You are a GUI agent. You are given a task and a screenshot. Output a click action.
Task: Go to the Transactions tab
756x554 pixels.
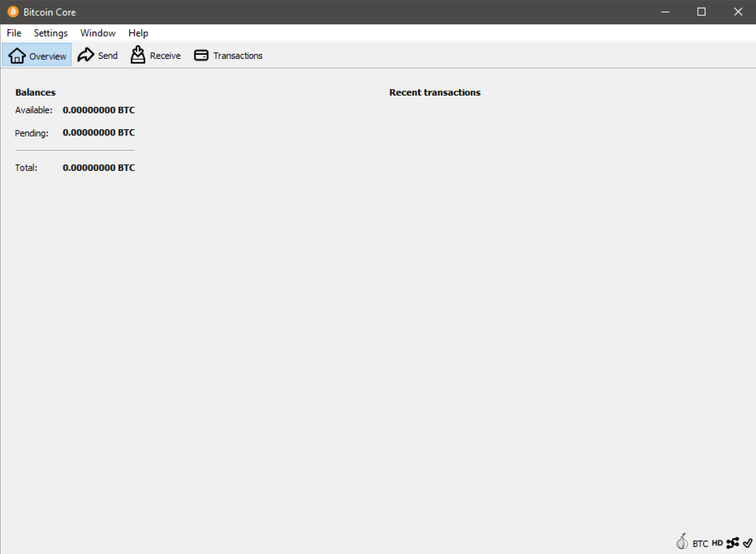pos(228,55)
